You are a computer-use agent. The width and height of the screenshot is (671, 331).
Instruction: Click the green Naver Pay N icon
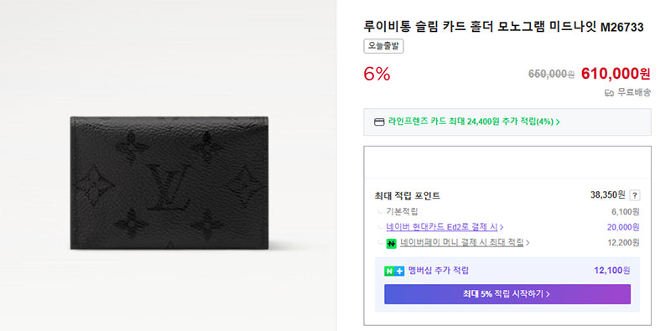[392, 243]
